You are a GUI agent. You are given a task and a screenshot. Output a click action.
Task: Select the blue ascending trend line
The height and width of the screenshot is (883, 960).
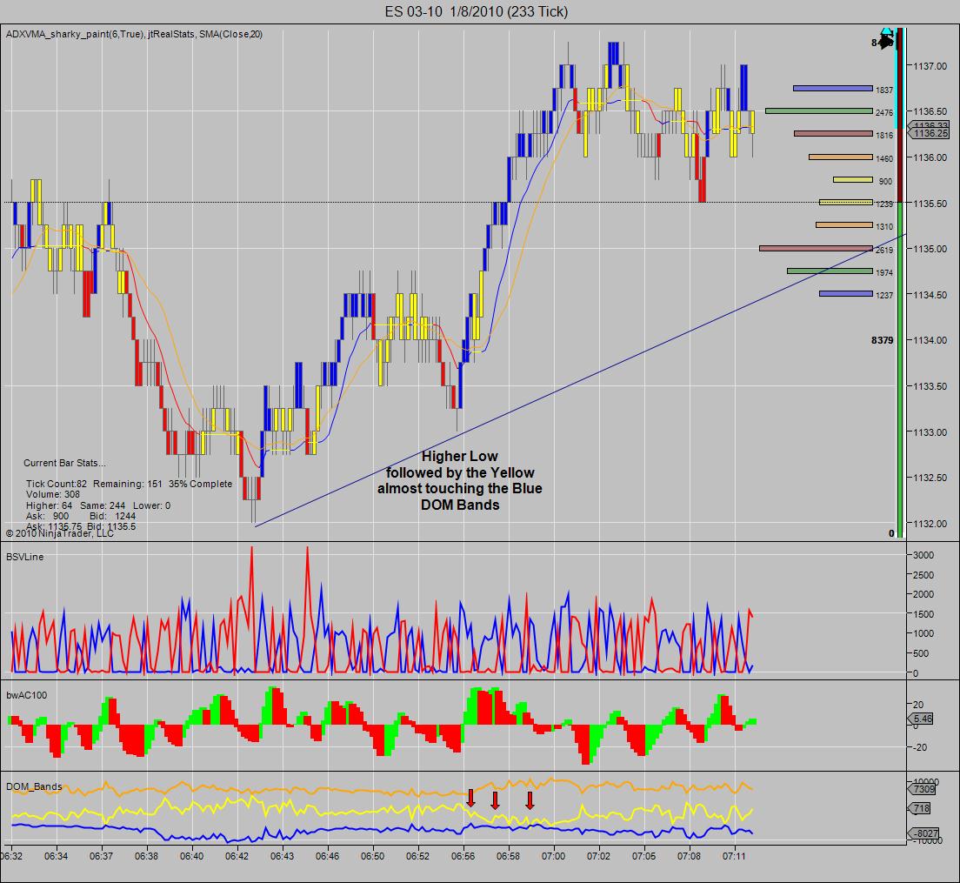coord(580,380)
